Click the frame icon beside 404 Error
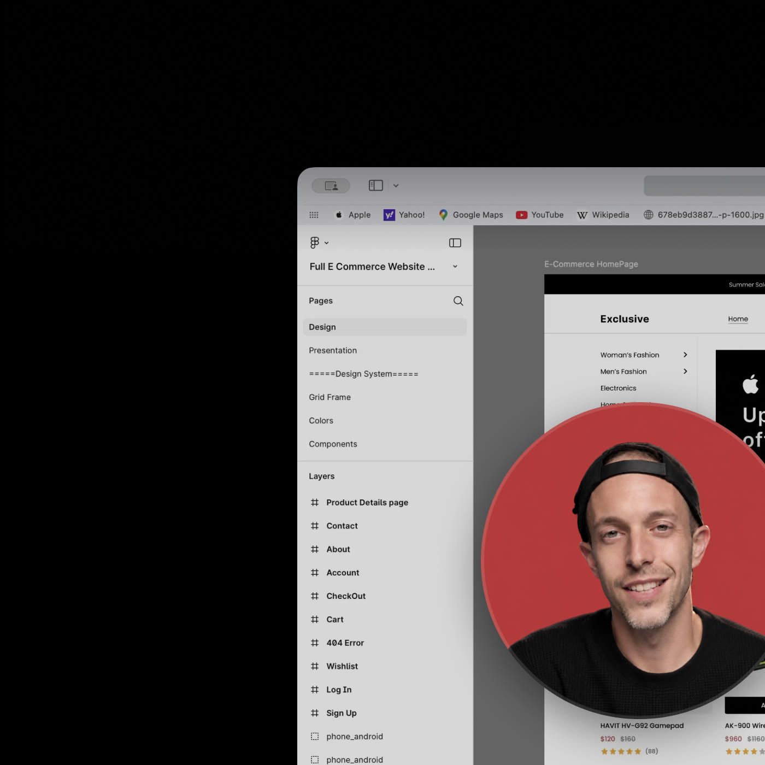 (x=315, y=643)
